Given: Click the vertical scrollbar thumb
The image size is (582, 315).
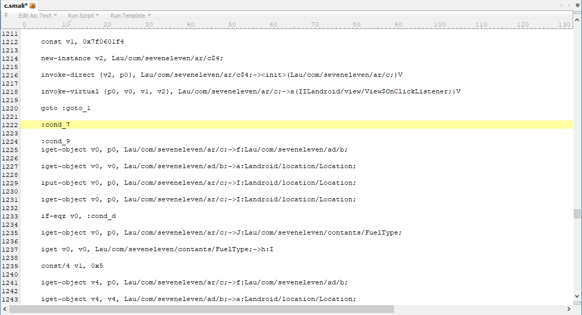Looking at the screenshot, I should pyautogui.click(x=577, y=214).
